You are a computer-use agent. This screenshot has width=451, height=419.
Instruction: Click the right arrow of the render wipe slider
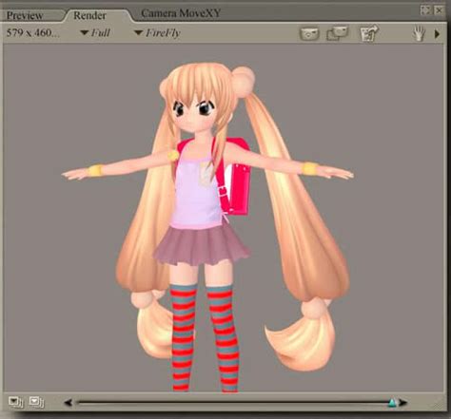[402, 403]
